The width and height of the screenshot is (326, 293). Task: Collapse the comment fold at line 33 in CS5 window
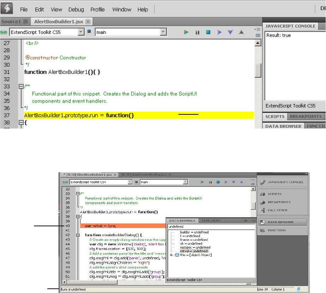point(21,86)
